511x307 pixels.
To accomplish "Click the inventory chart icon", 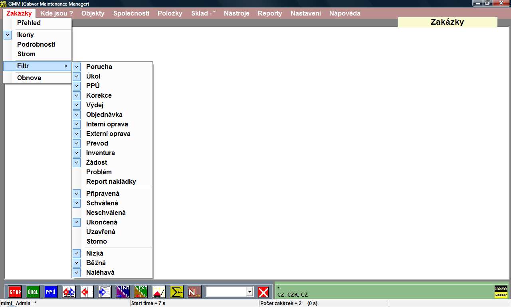I will 159,292.
